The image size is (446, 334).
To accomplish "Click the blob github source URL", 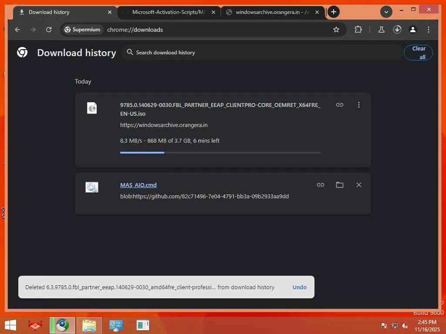I will click(x=205, y=196).
